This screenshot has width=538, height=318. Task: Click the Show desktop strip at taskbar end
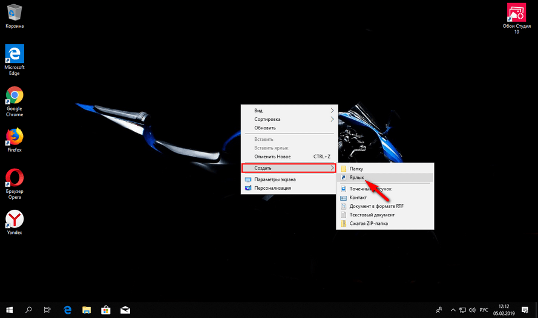tap(536, 310)
